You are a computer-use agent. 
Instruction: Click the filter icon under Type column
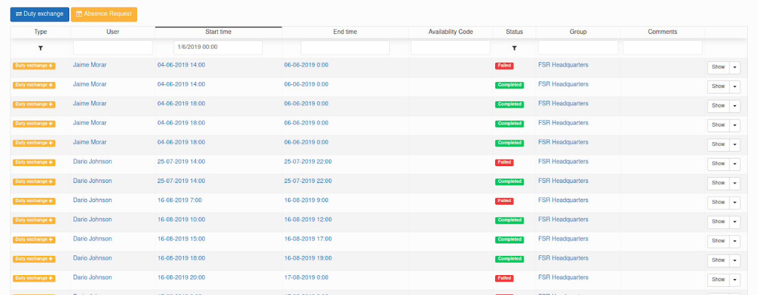40,49
